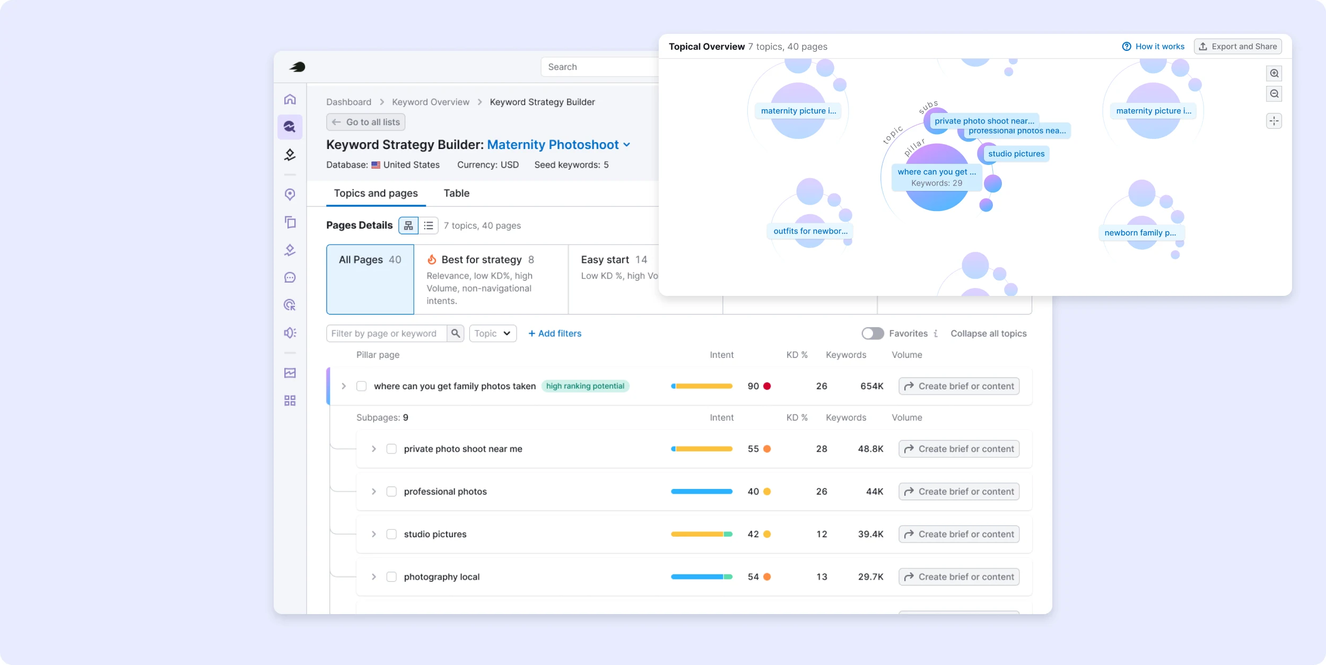Zoom out on the Topical Overview map

click(1274, 94)
